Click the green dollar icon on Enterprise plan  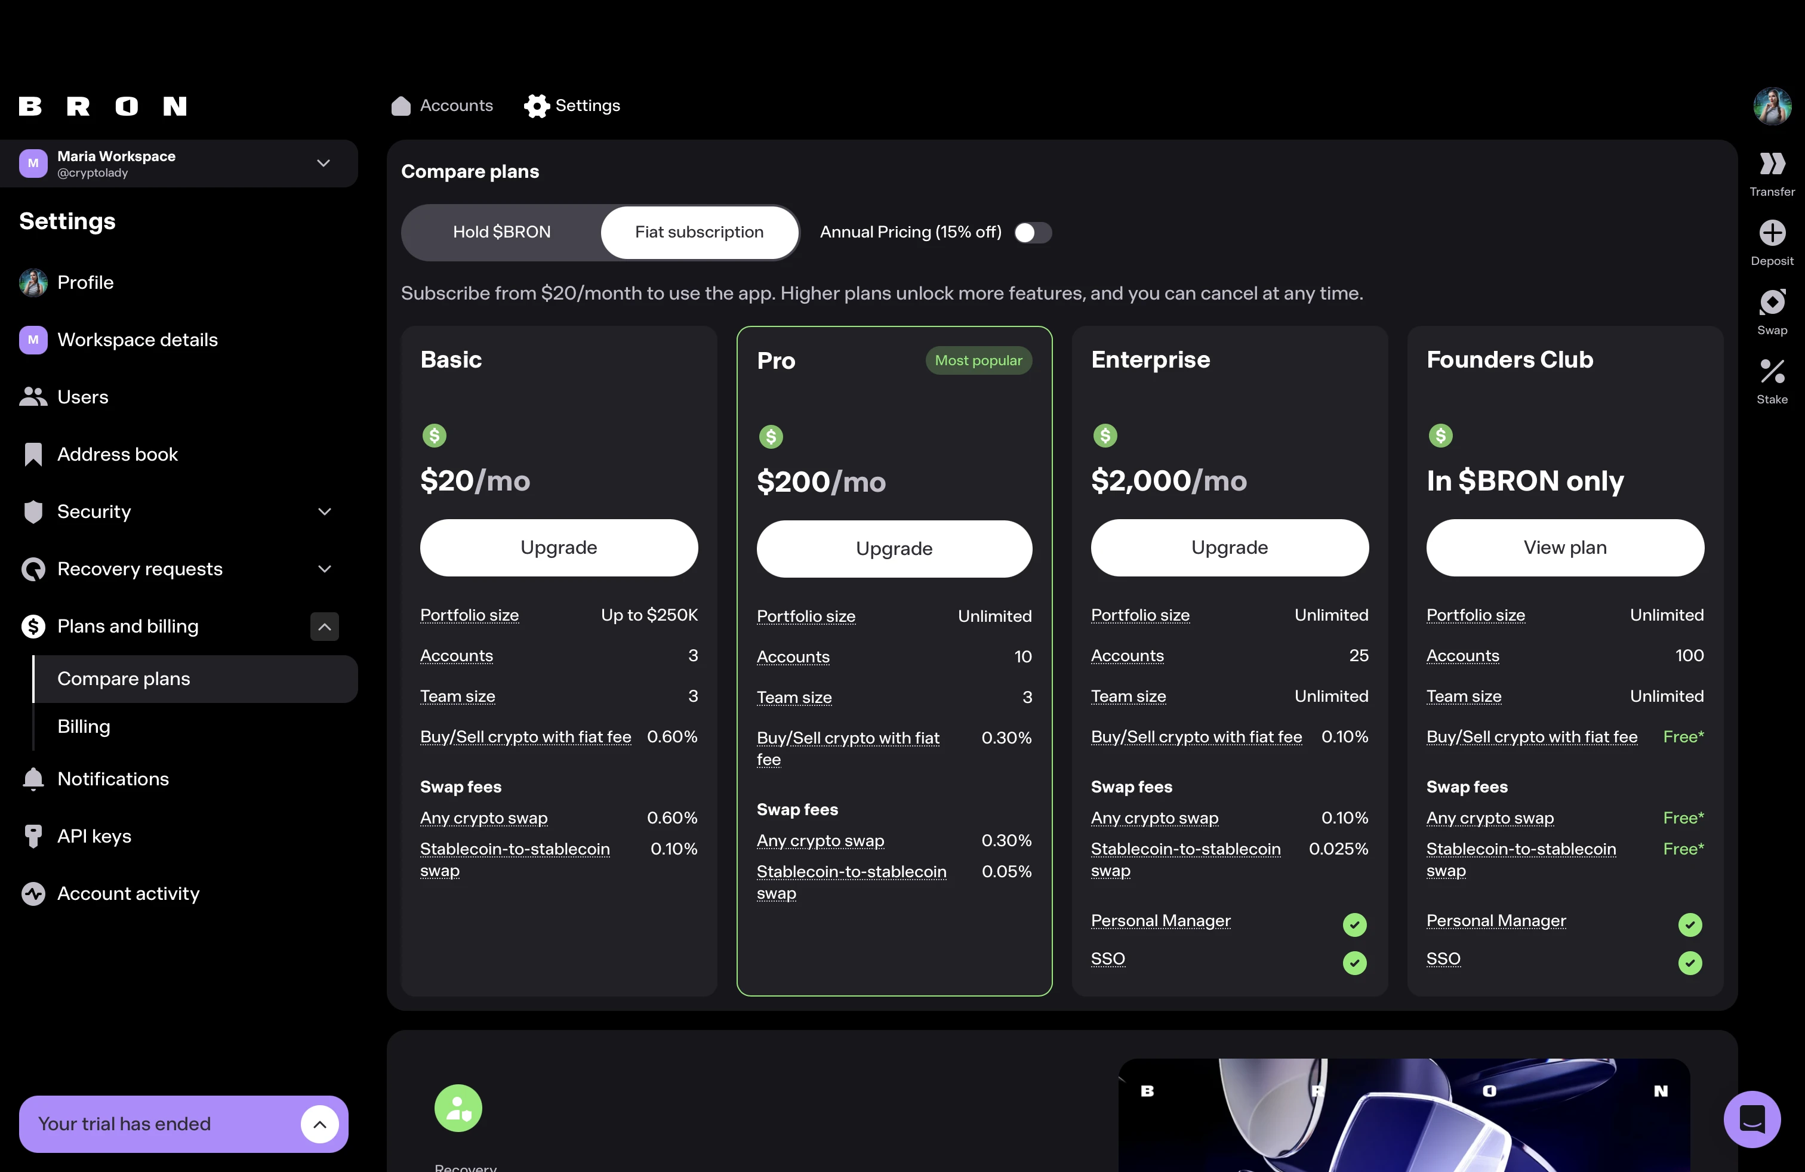point(1105,435)
